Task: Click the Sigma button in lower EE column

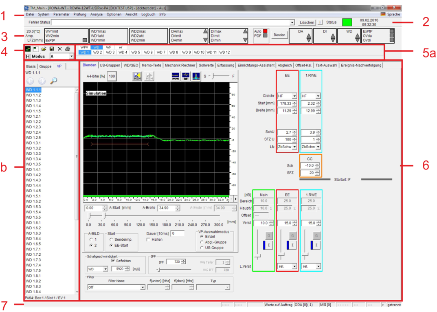Action: (292, 245)
